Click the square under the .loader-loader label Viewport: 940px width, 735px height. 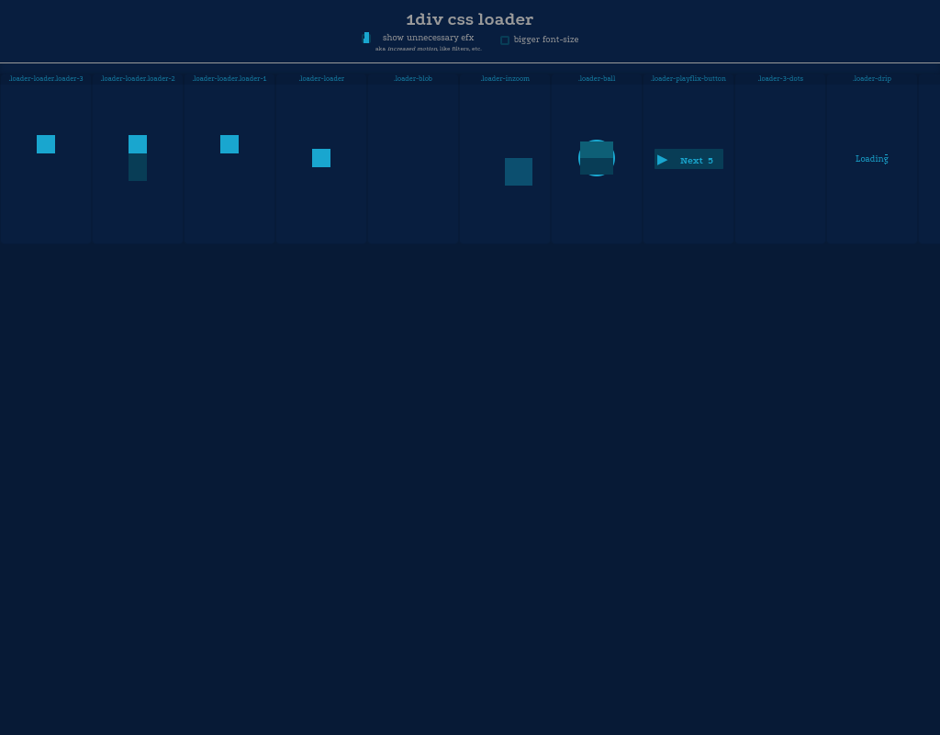pyautogui.click(x=321, y=158)
